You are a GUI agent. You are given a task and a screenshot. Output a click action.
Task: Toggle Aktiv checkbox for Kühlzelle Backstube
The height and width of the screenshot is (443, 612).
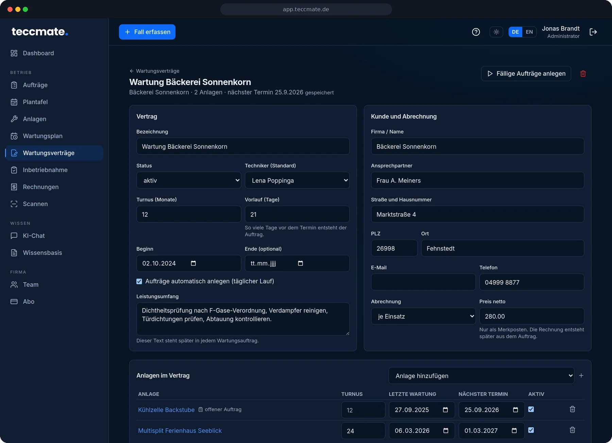pyautogui.click(x=531, y=409)
